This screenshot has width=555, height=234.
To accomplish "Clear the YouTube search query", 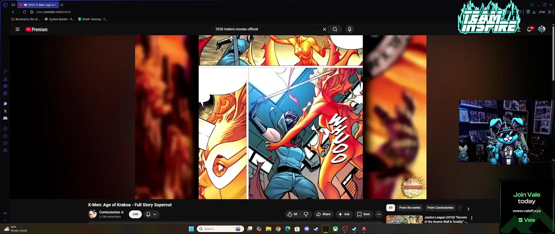I will coord(324,29).
